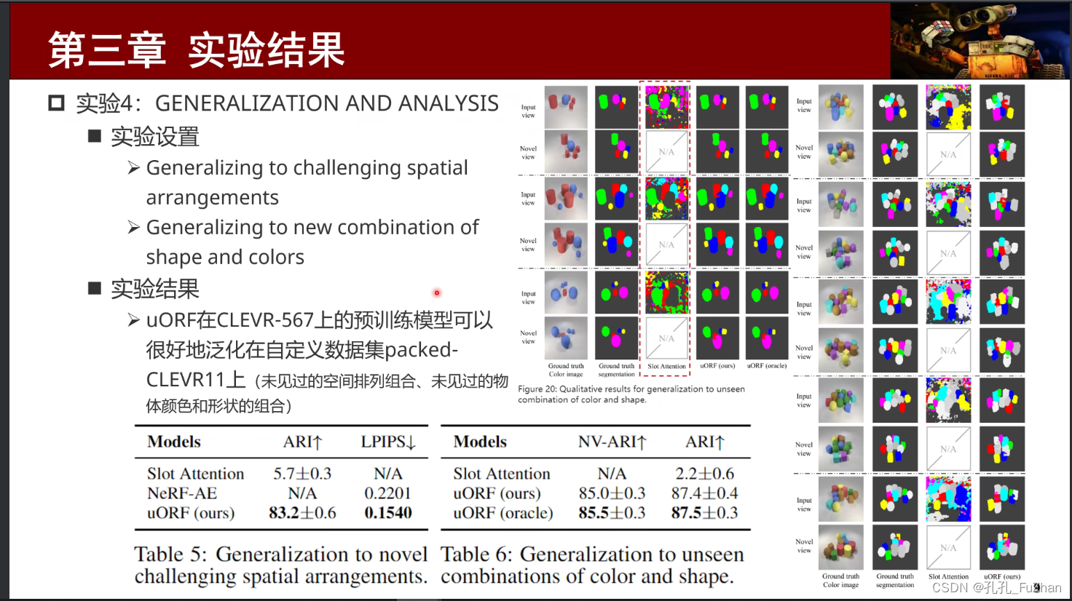The height and width of the screenshot is (601, 1072).
Task: Click "uORF (ours)" row label in Table 5
Action: (x=191, y=513)
